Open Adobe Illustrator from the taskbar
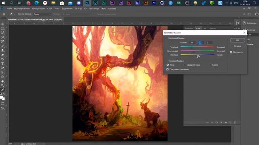 tap(146, 3)
